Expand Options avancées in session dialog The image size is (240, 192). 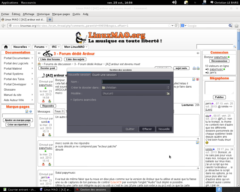click(83, 100)
